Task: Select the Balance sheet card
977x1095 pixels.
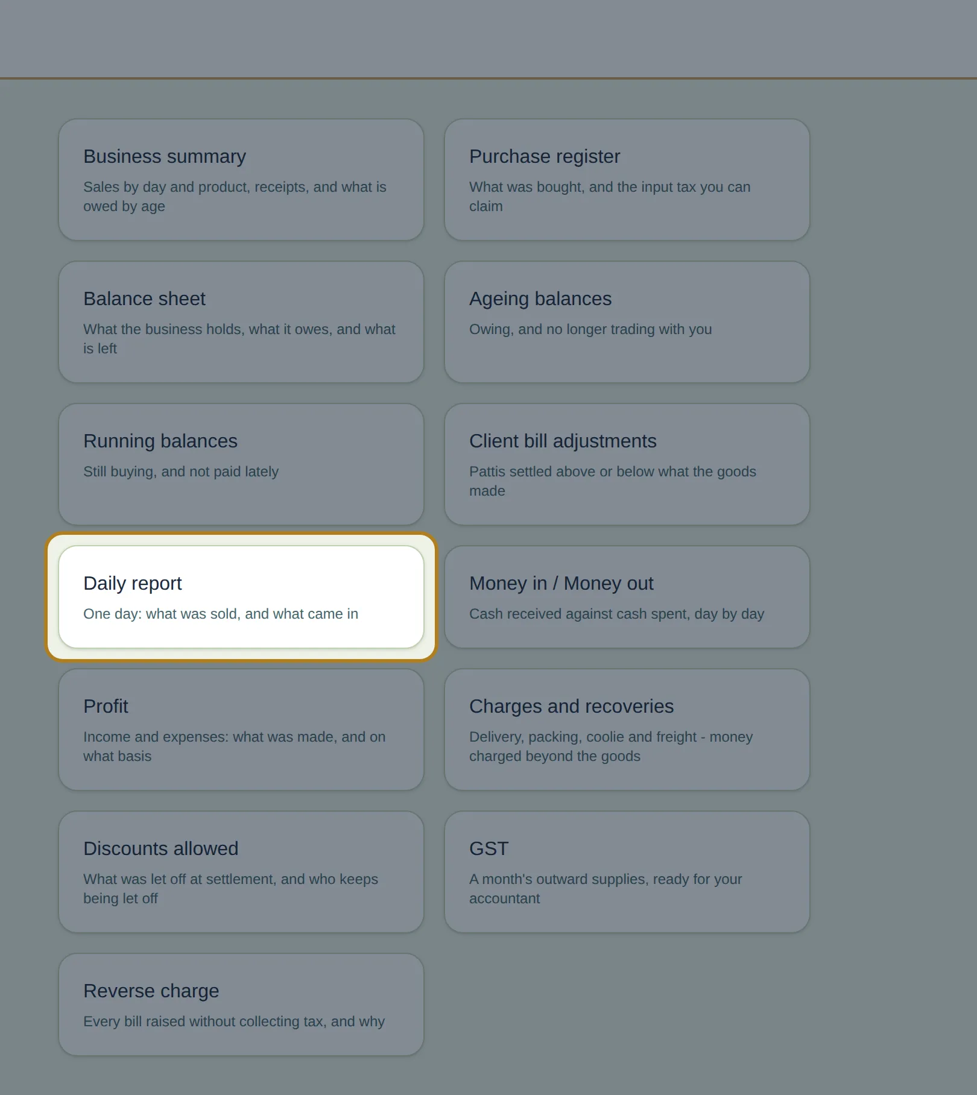Action: 241,322
